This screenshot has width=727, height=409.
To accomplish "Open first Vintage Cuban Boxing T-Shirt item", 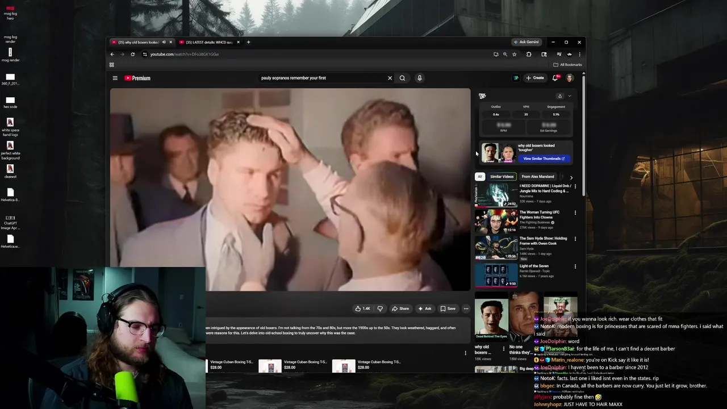I will tap(231, 364).
